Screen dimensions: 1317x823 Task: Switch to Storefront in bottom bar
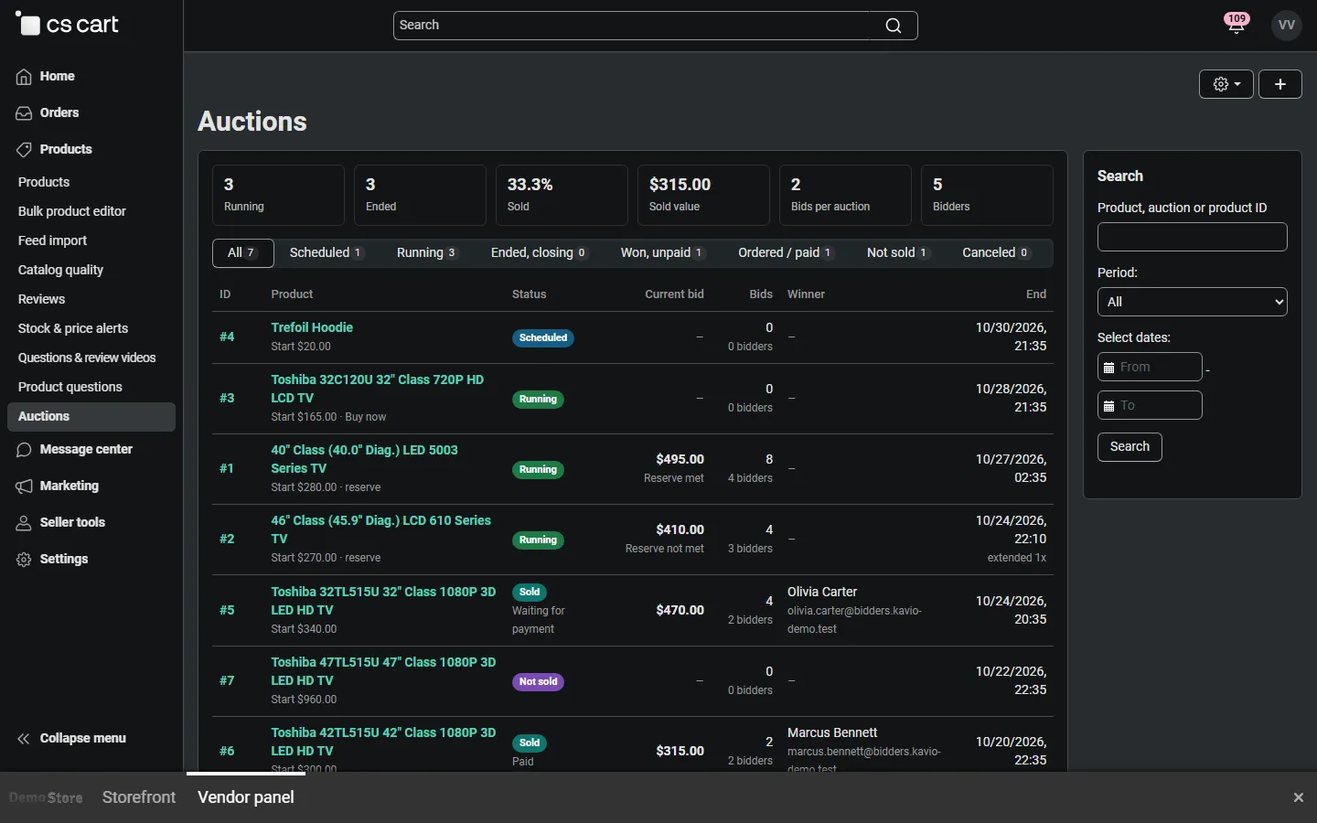click(139, 797)
